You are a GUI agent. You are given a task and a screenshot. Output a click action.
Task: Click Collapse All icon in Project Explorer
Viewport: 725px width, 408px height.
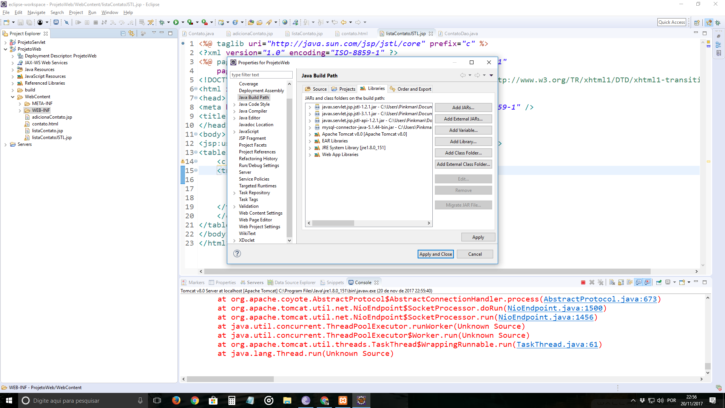123,34
